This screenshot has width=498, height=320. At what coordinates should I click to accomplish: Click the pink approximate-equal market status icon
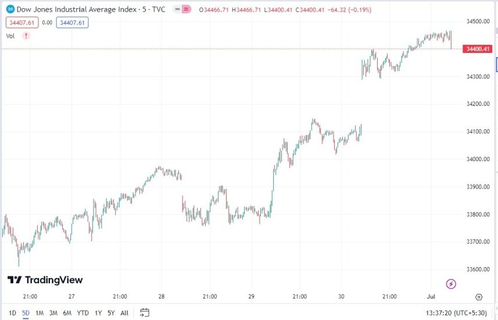click(x=186, y=9)
